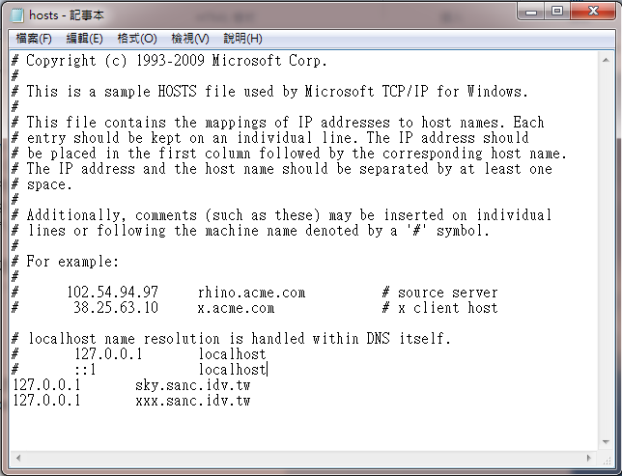
Task: Click in empty area below last line
Action: [301, 429]
